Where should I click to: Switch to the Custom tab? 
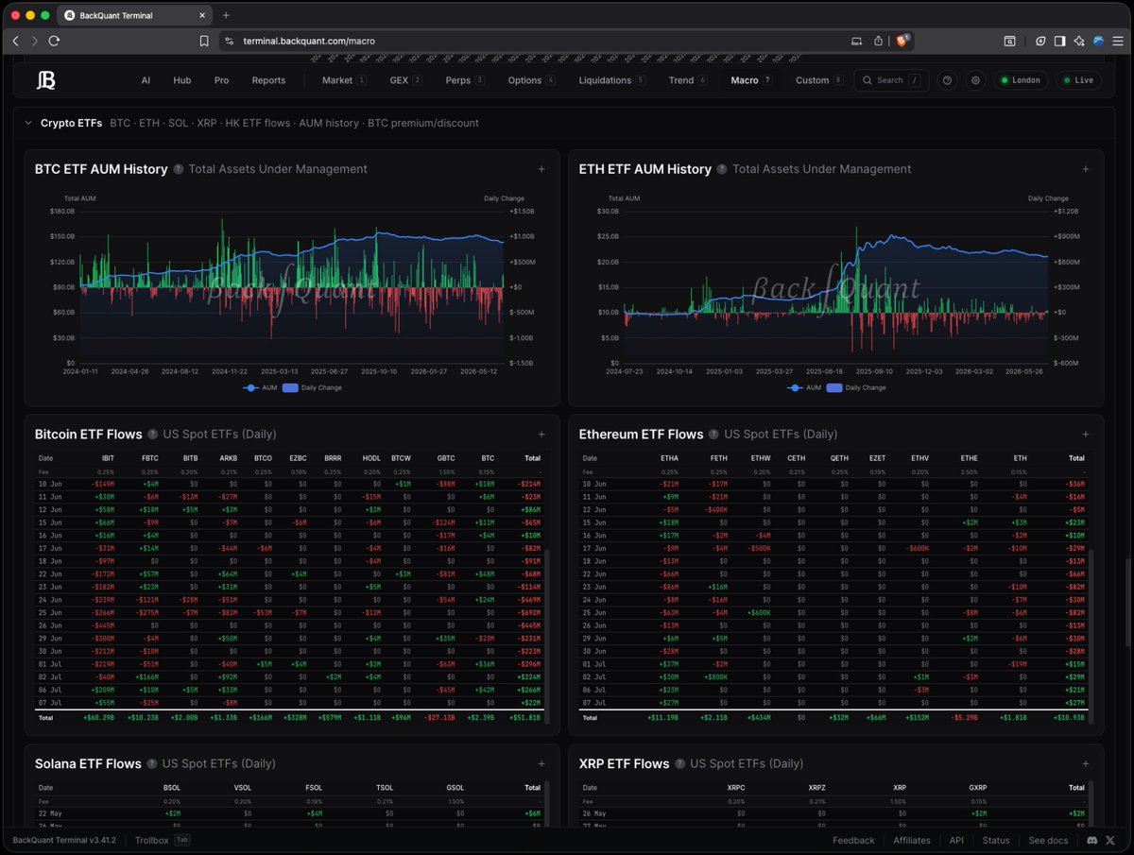[x=818, y=80]
